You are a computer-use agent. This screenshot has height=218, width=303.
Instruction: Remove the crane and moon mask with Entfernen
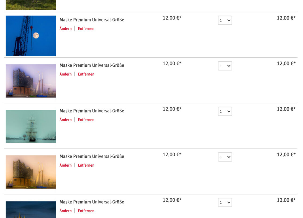pos(86,29)
